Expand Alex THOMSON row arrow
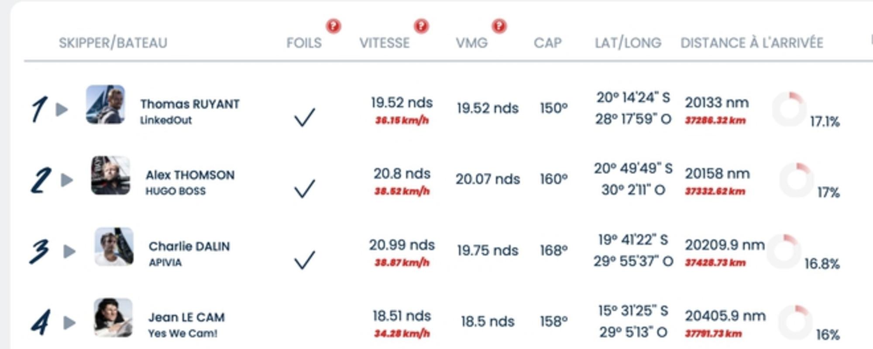 pyautogui.click(x=67, y=180)
